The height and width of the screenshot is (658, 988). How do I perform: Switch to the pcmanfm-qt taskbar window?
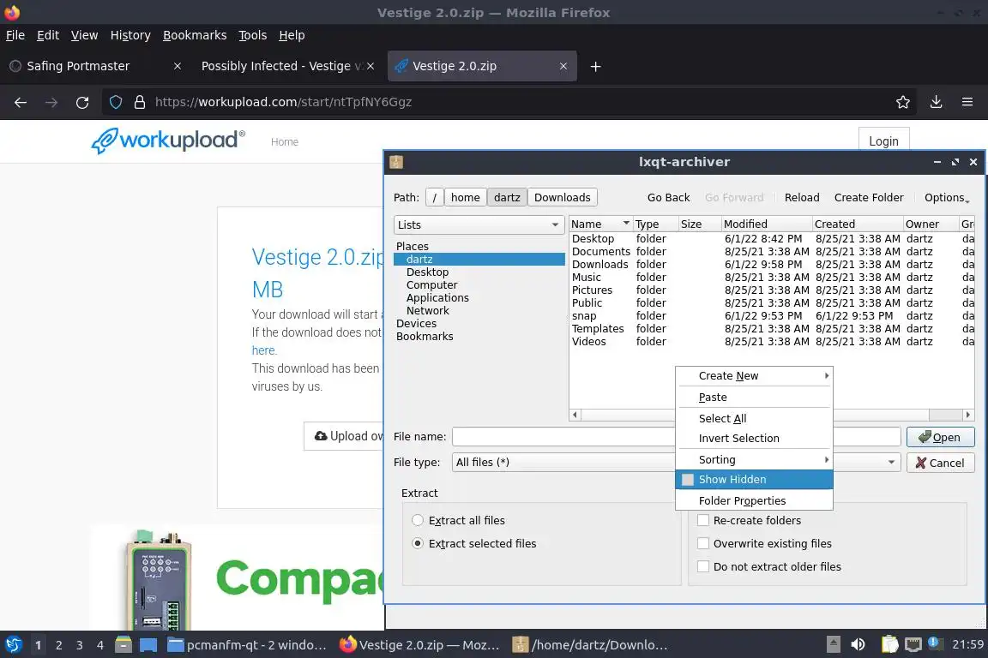point(247,645)
